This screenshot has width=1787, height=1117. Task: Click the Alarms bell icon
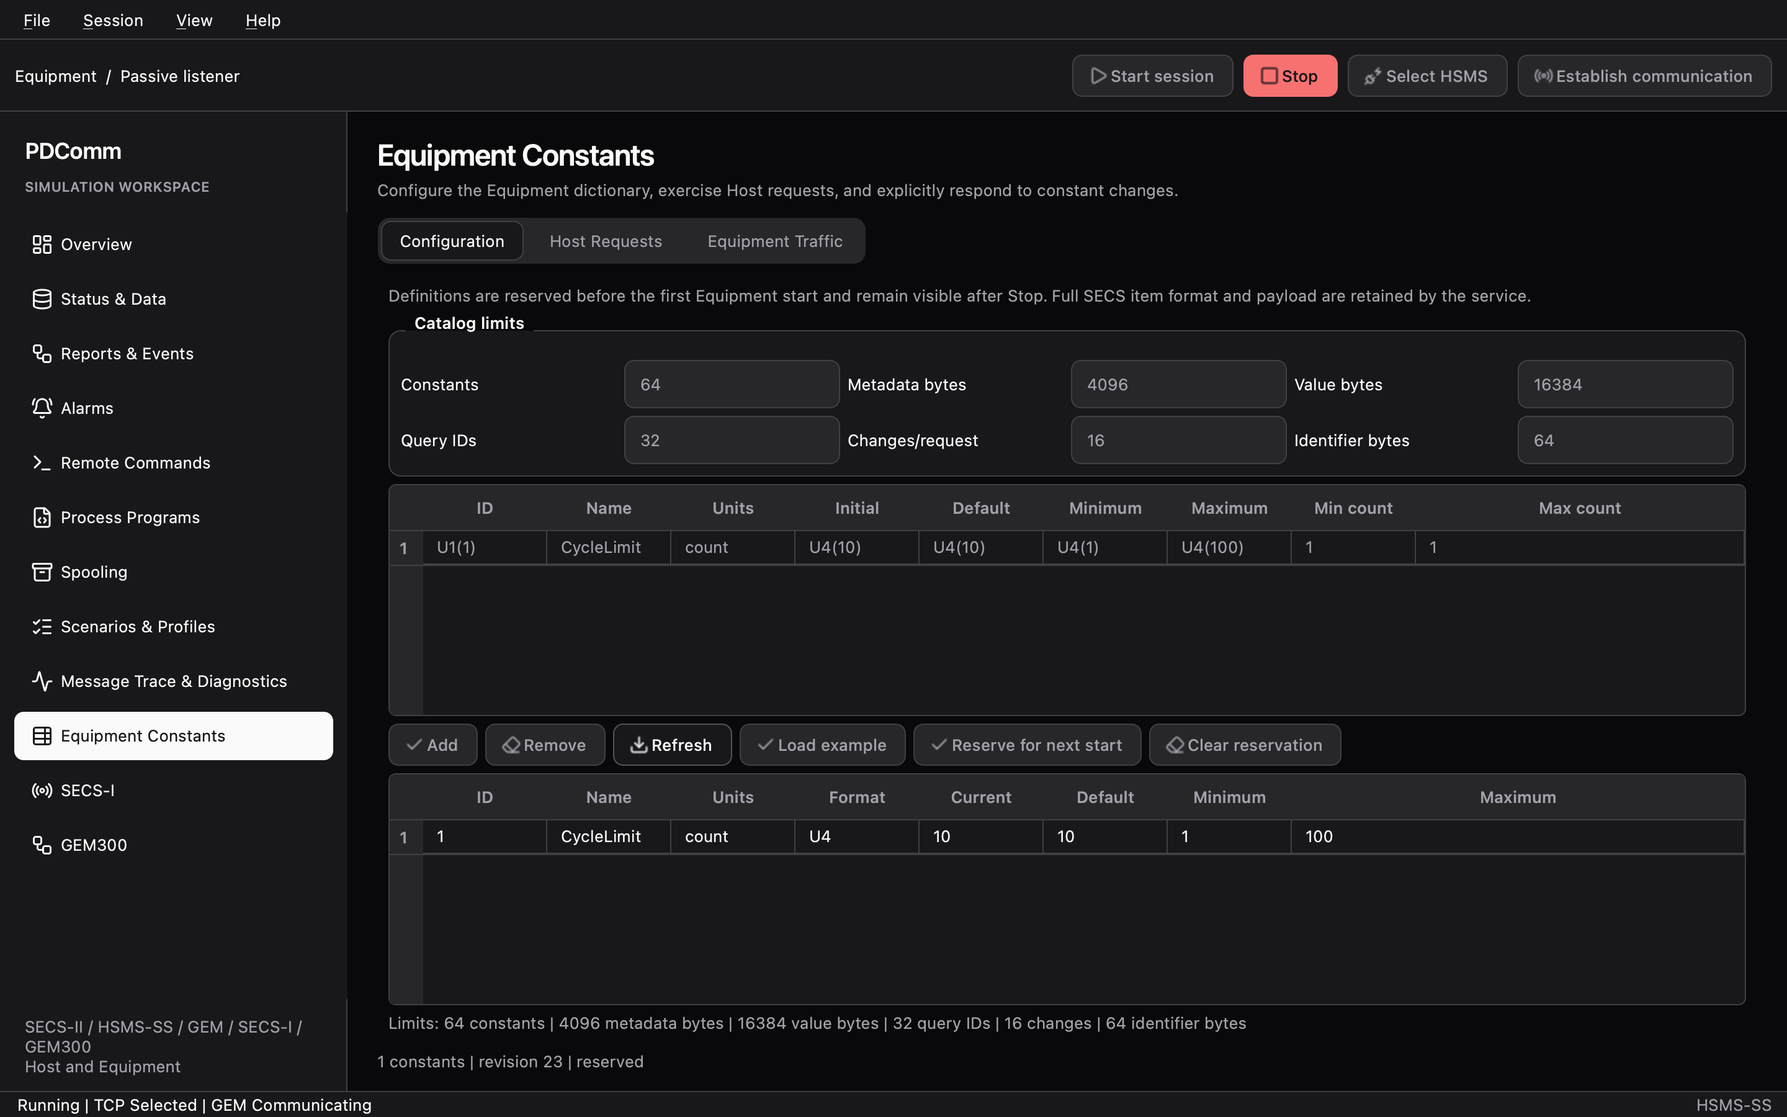pos(42,408)
